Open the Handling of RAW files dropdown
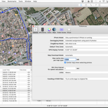The image size is (108, 108). [x=86, y=79]
